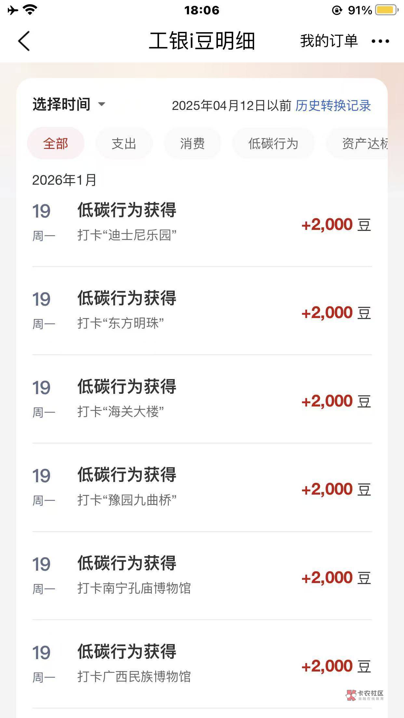Open the 打卡南宁孔庙博物馆 record entry

pyautogui.click(x=202, y=576)
